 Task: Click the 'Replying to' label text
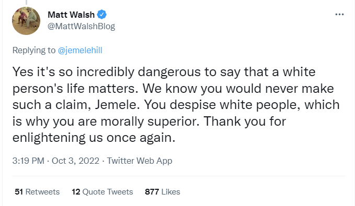[34, 50]
